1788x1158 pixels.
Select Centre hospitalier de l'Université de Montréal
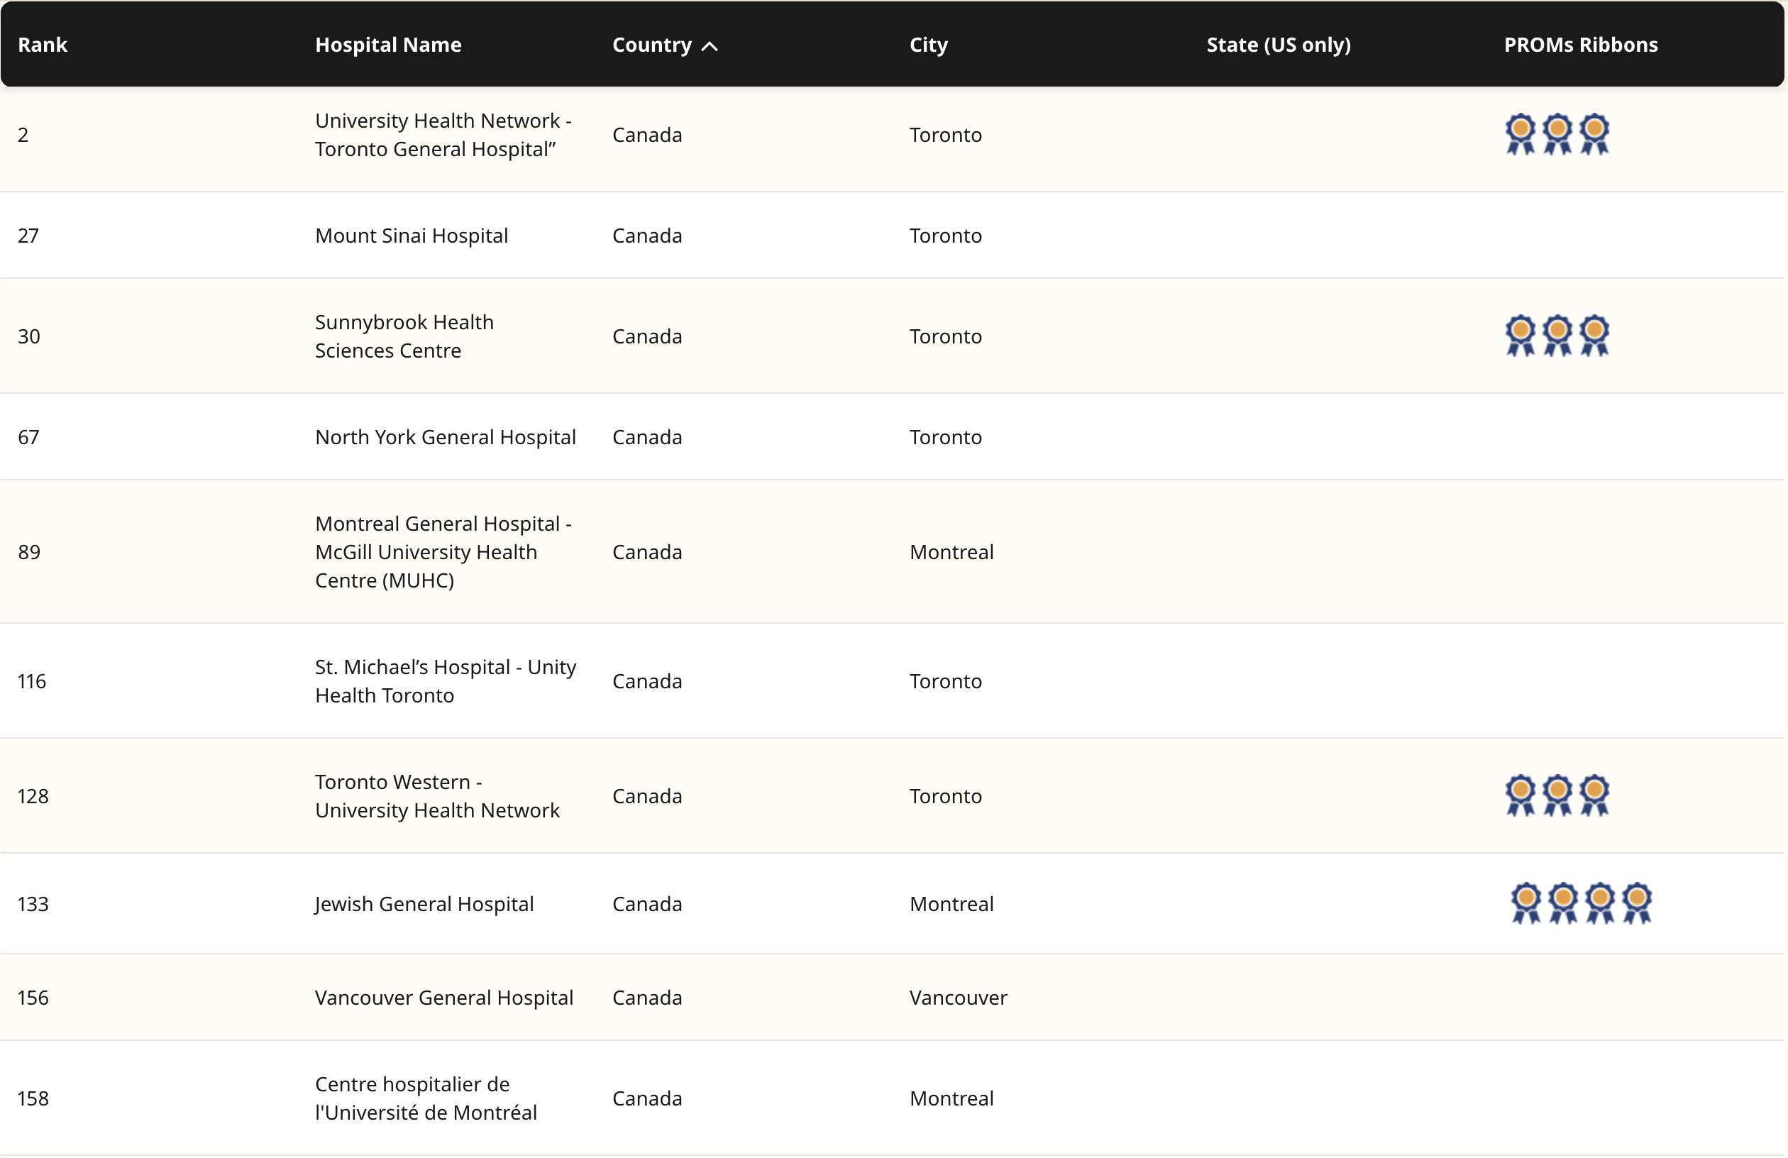426,1098
